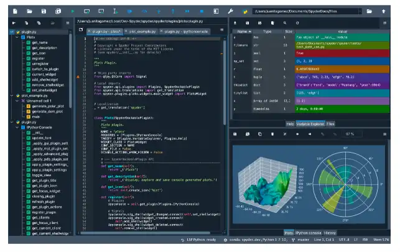400x252 pixels.
Task: Click the master git branch in status bar
Action: tap(303, 239)
